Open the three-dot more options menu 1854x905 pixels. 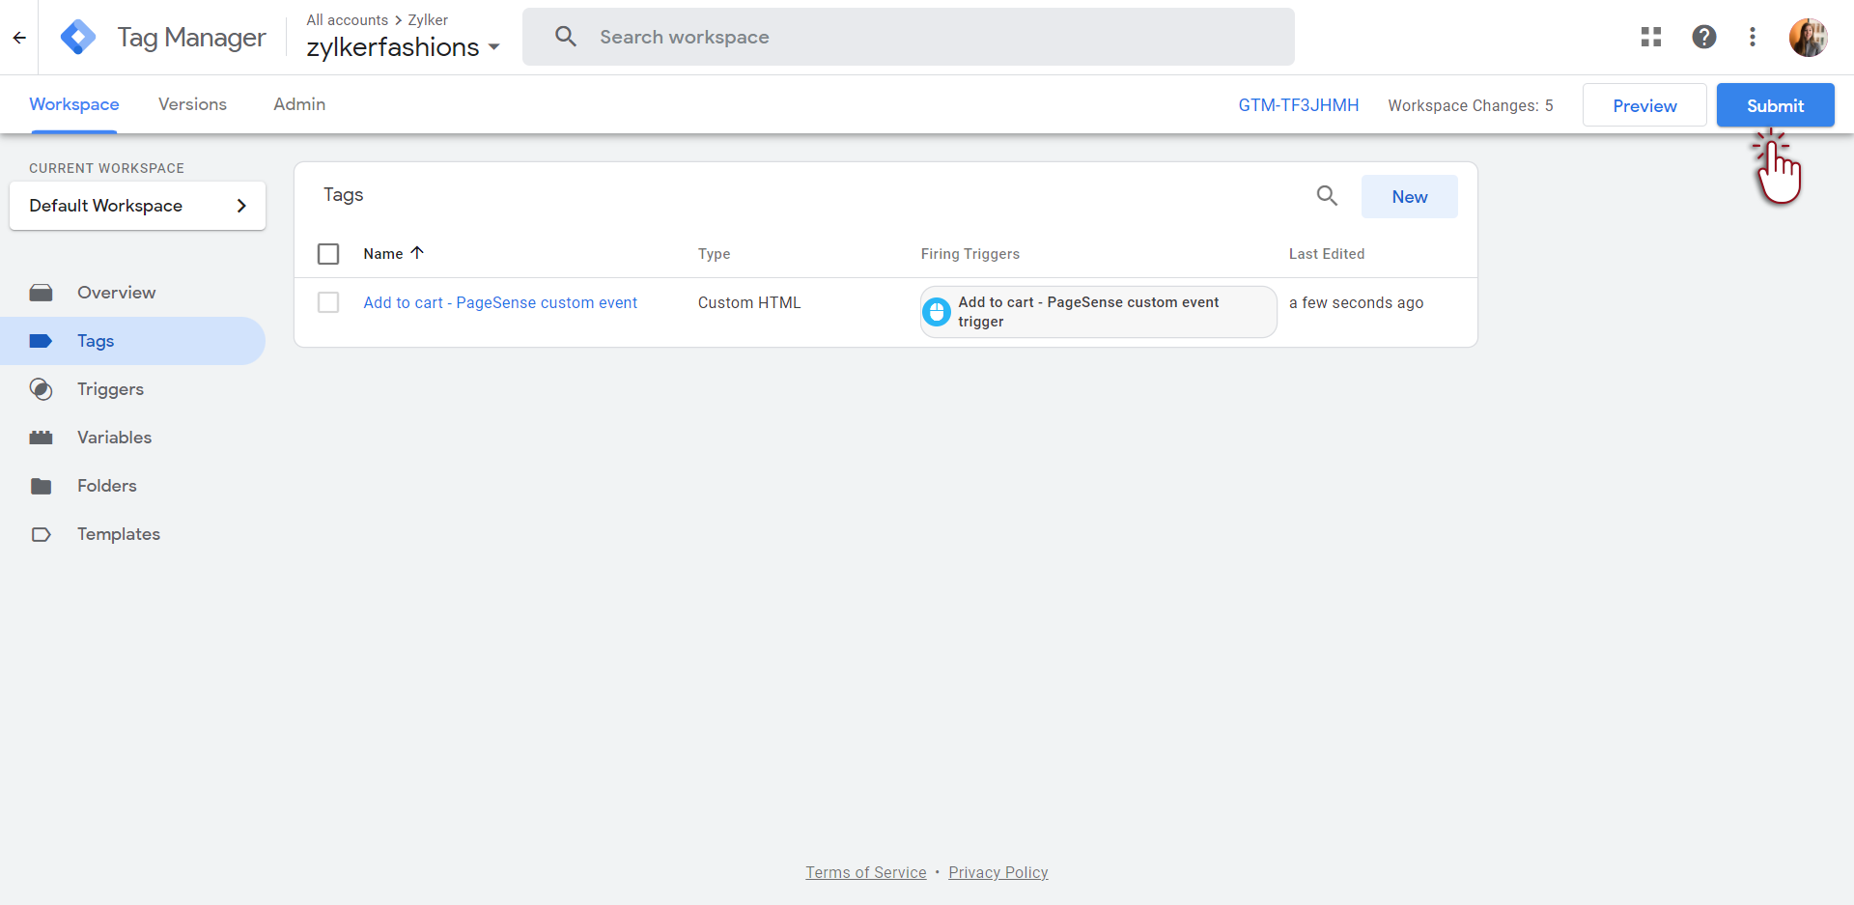tap(1753, 37)
